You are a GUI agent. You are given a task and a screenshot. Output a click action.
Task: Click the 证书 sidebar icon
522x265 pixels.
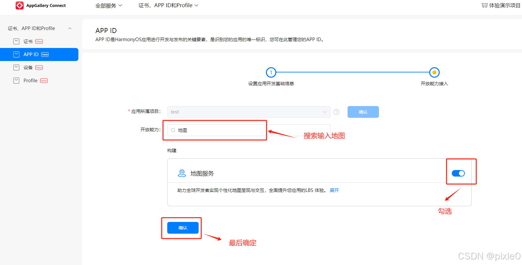16,41
